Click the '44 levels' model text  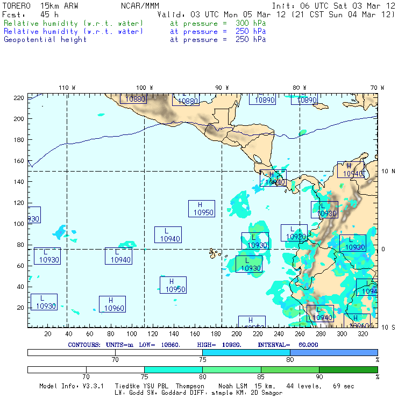(x=304, y=386)
